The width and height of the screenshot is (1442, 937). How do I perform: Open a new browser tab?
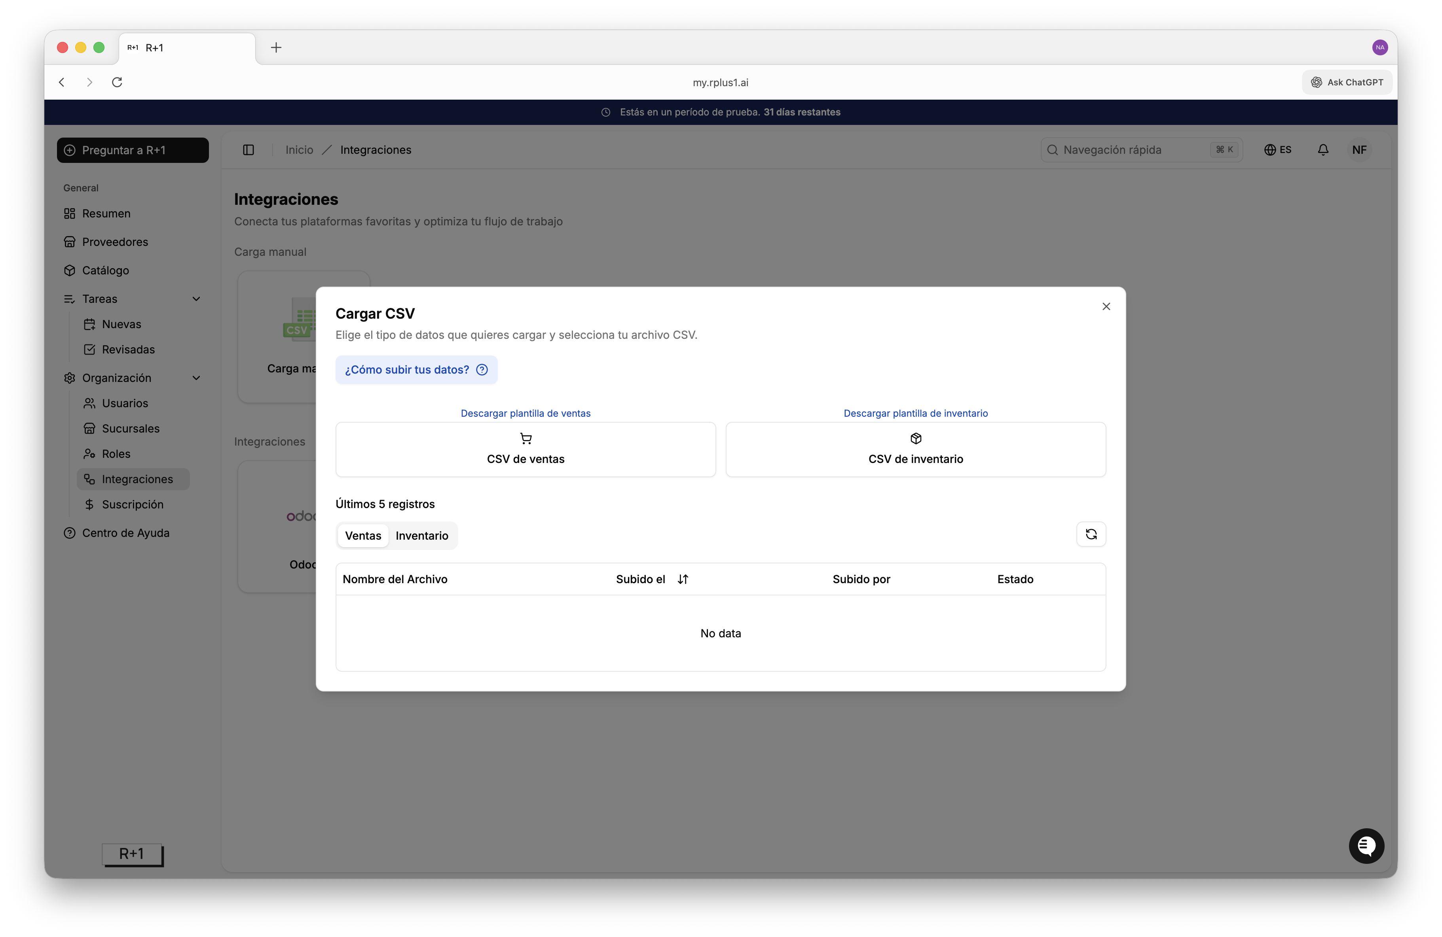276,47
